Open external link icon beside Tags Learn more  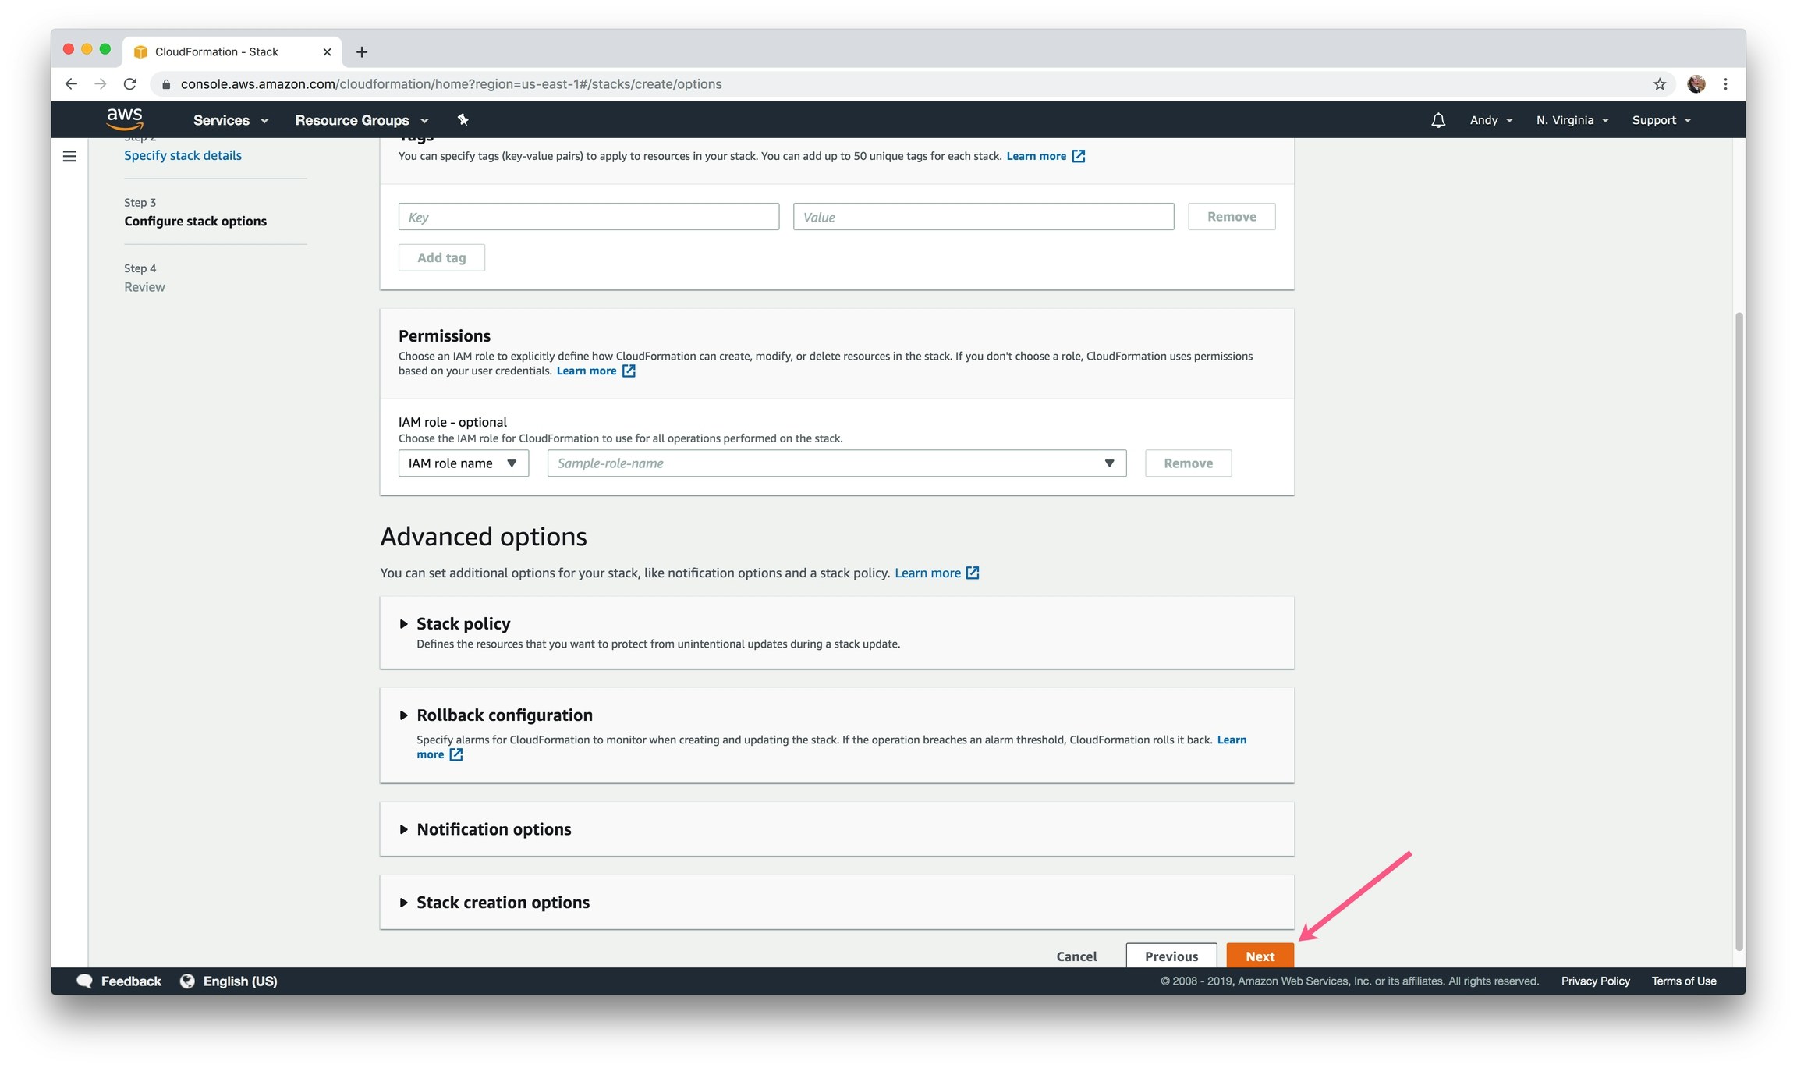point(1078,156)
